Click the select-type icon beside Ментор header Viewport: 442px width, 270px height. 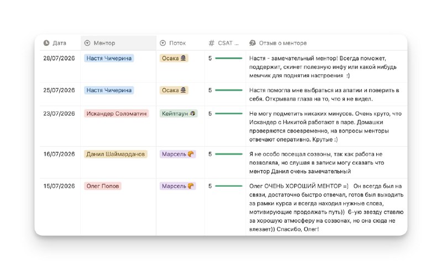[x=87, y=43]
